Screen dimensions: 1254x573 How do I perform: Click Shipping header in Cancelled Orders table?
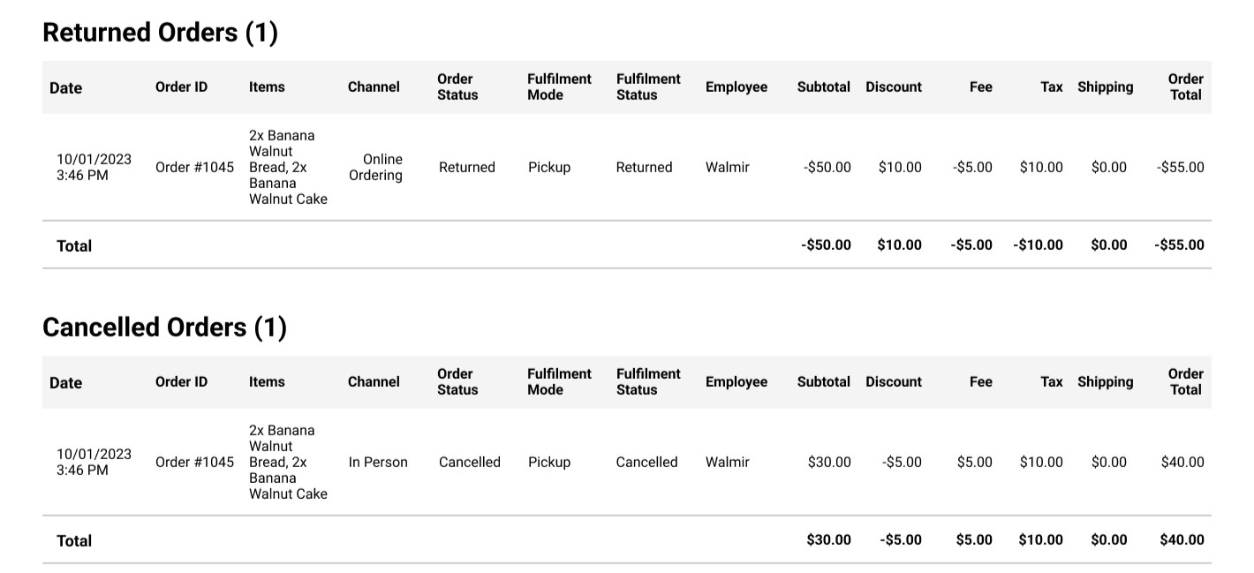pos(1105,382)
